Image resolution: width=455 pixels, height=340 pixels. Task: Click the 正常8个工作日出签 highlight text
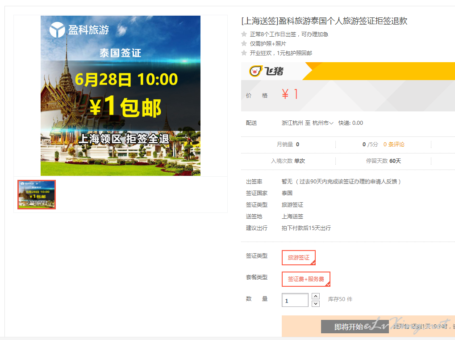point(289,34)
